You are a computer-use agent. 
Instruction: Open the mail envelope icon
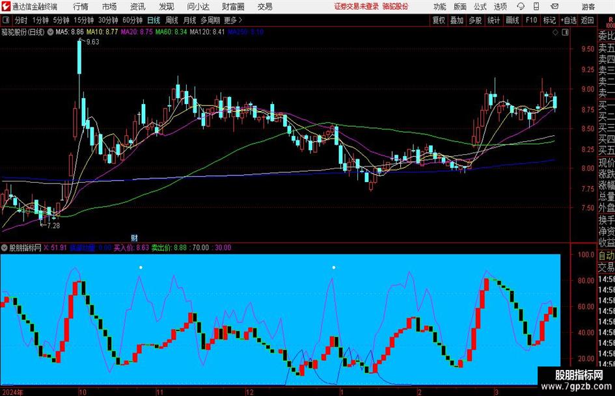pyautogui.click(x=554, y=7)
